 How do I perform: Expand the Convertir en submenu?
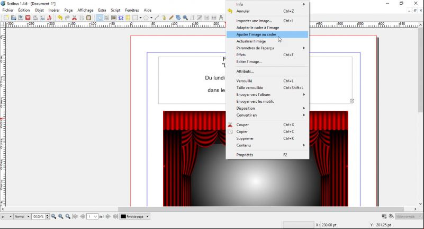[267, 115]
